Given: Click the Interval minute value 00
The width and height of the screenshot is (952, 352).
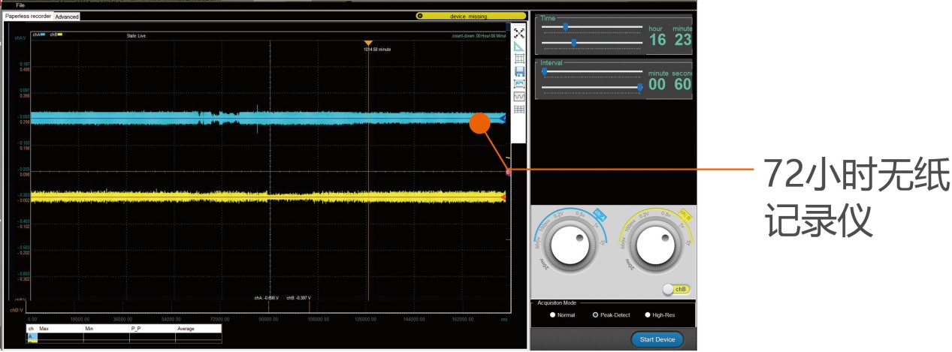Looking at the screenshot, I should [657, 85].
